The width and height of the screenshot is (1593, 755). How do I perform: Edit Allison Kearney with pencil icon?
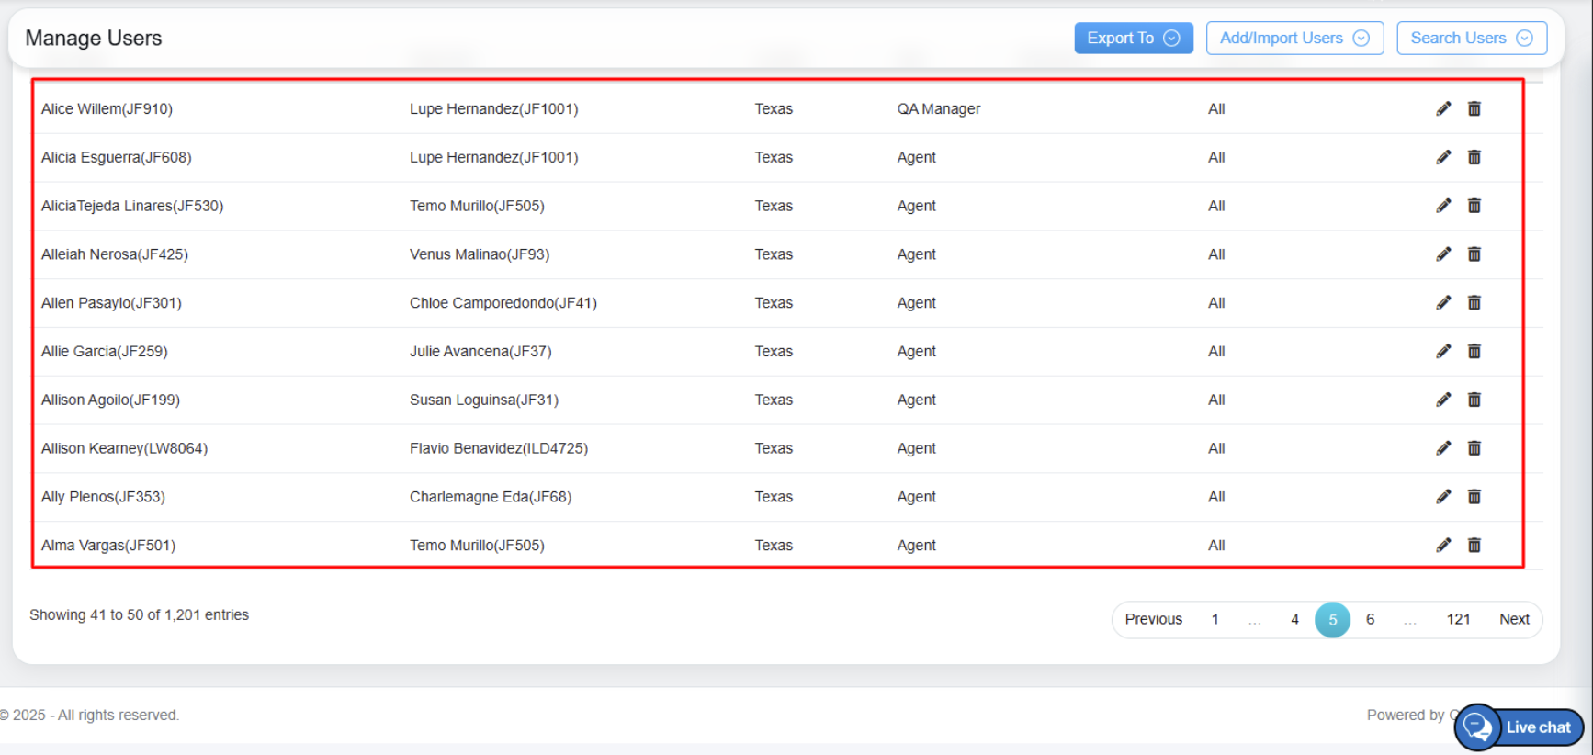(x=1443, y=448)
